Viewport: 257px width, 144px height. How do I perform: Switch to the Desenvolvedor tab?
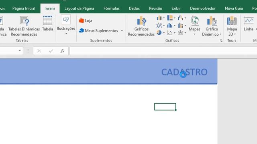[x=203, y=8]
